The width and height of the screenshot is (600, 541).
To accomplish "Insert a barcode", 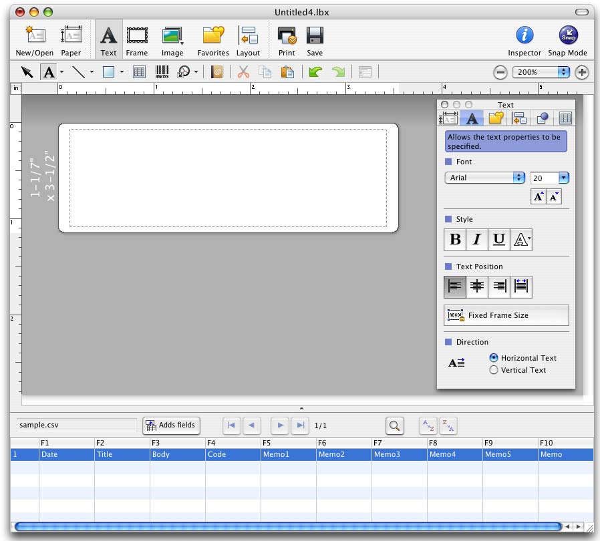I will tap(162, 72).
